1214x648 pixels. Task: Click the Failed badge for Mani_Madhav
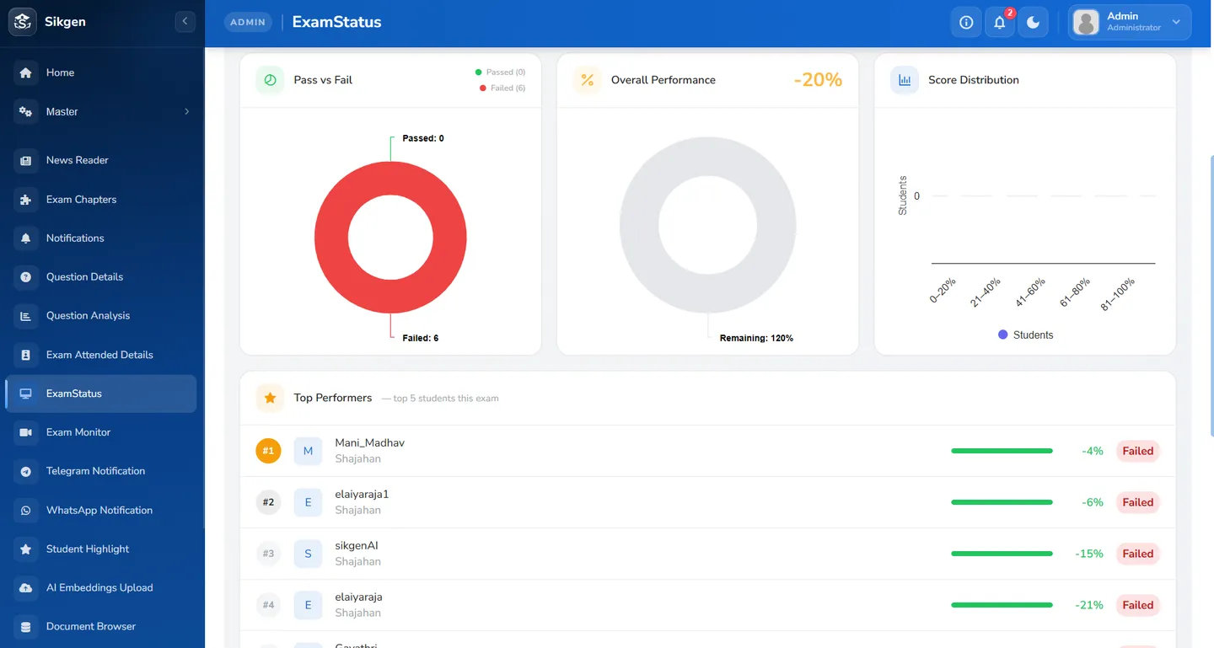coord(1137,451)
